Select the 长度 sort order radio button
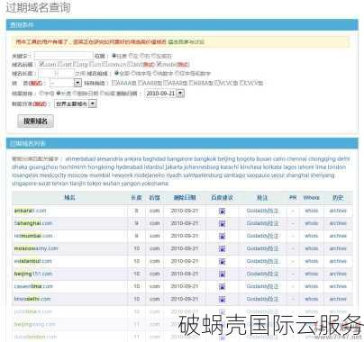Viewport: 364px width, 342px height. coord(59,94)
